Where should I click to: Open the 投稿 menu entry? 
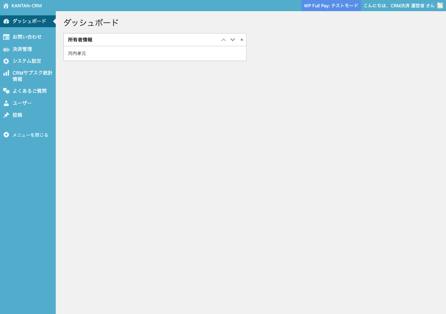[x=18, y=115]
